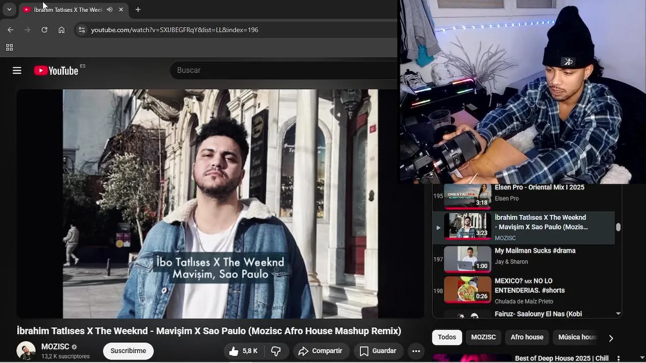Click the 198 playlist index number

(438, 291)
